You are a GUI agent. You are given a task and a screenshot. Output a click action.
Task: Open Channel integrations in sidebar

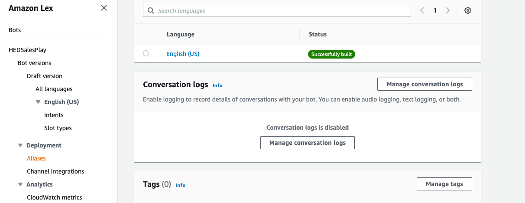55,171
